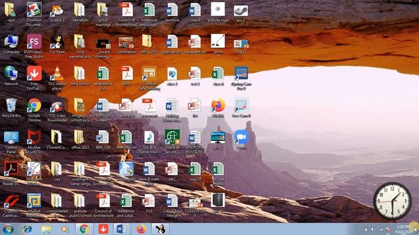Open the coa folder

pos(57,172)
